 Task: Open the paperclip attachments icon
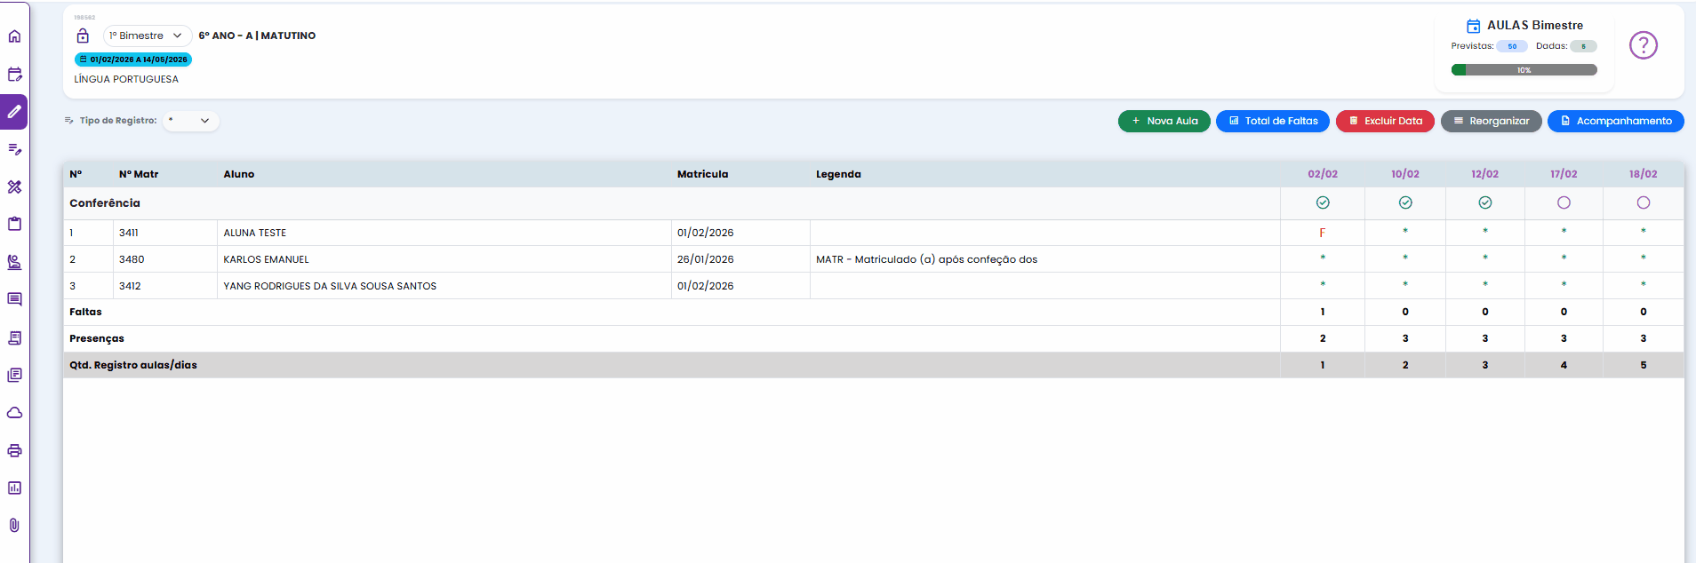point(14,525)
